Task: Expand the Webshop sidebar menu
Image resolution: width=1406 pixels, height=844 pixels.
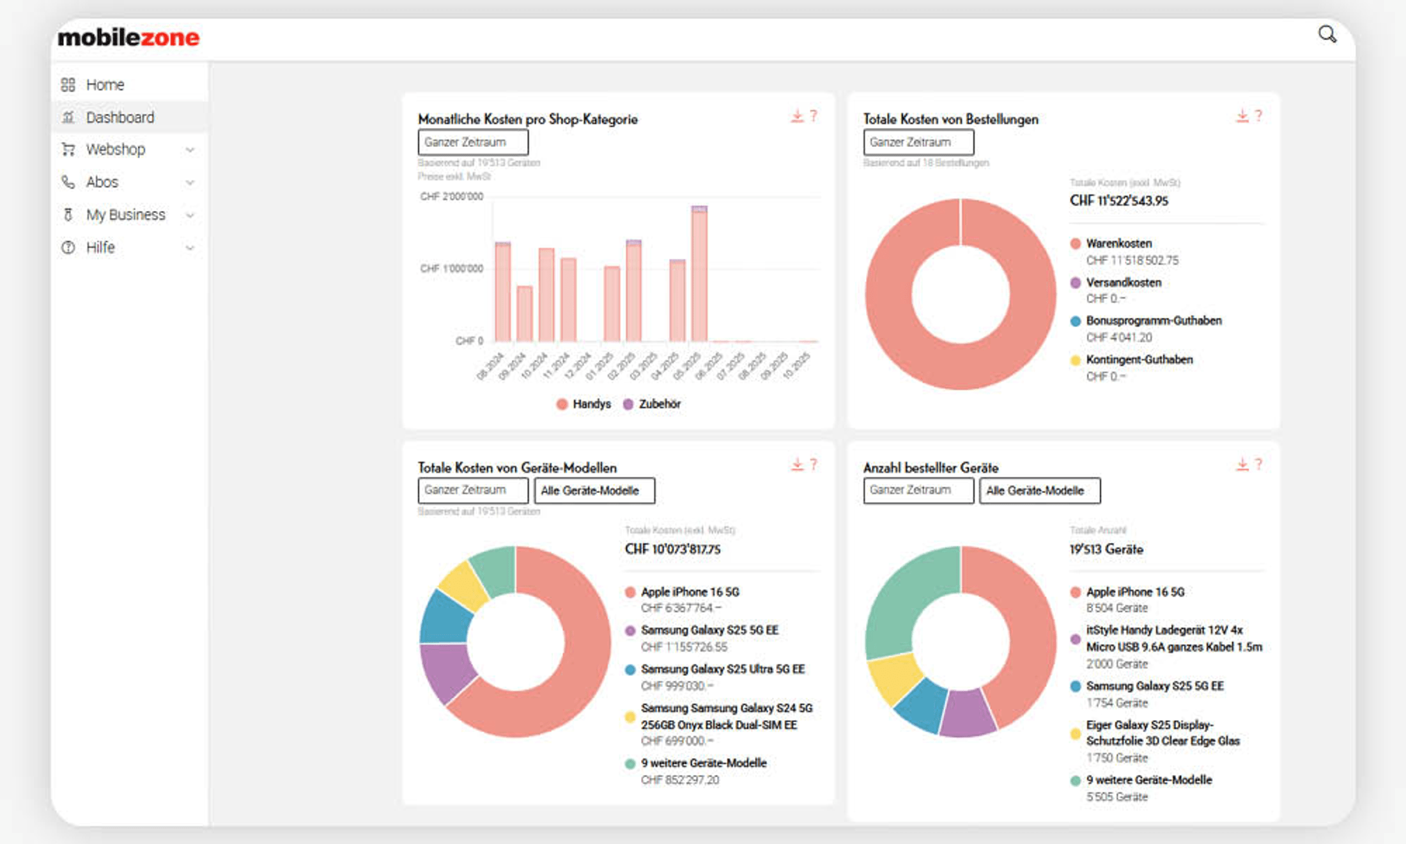Action: coord(190,150)
